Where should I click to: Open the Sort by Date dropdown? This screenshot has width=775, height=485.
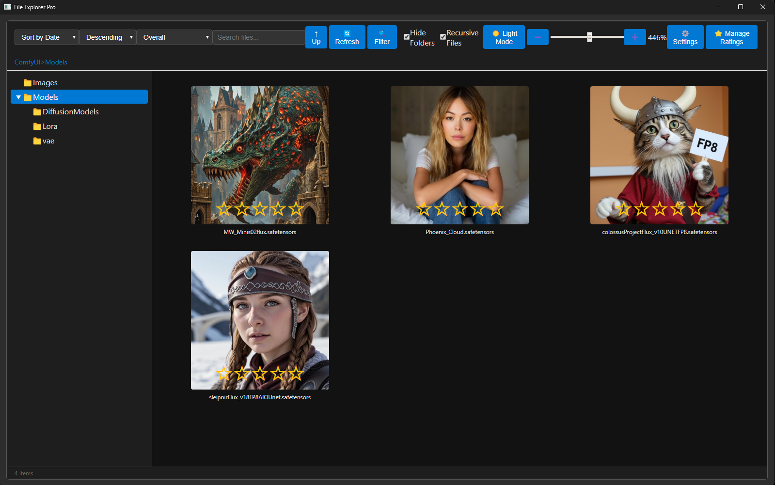[47, 37]
